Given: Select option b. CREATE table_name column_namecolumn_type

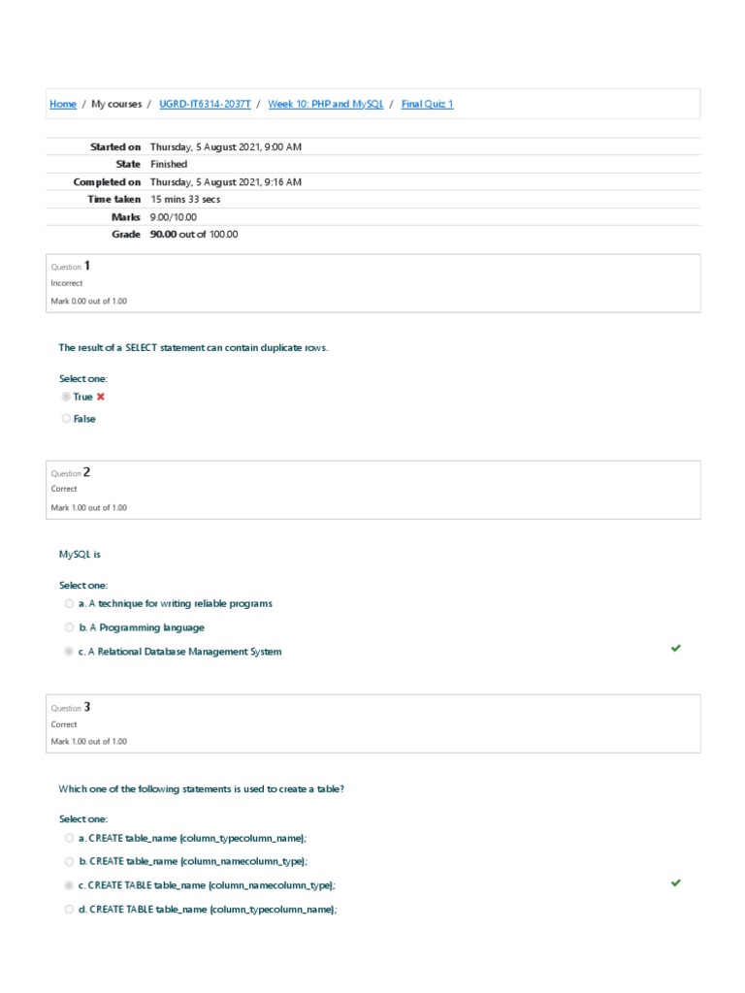Looking at the screenshot, I should pos(70,861).
